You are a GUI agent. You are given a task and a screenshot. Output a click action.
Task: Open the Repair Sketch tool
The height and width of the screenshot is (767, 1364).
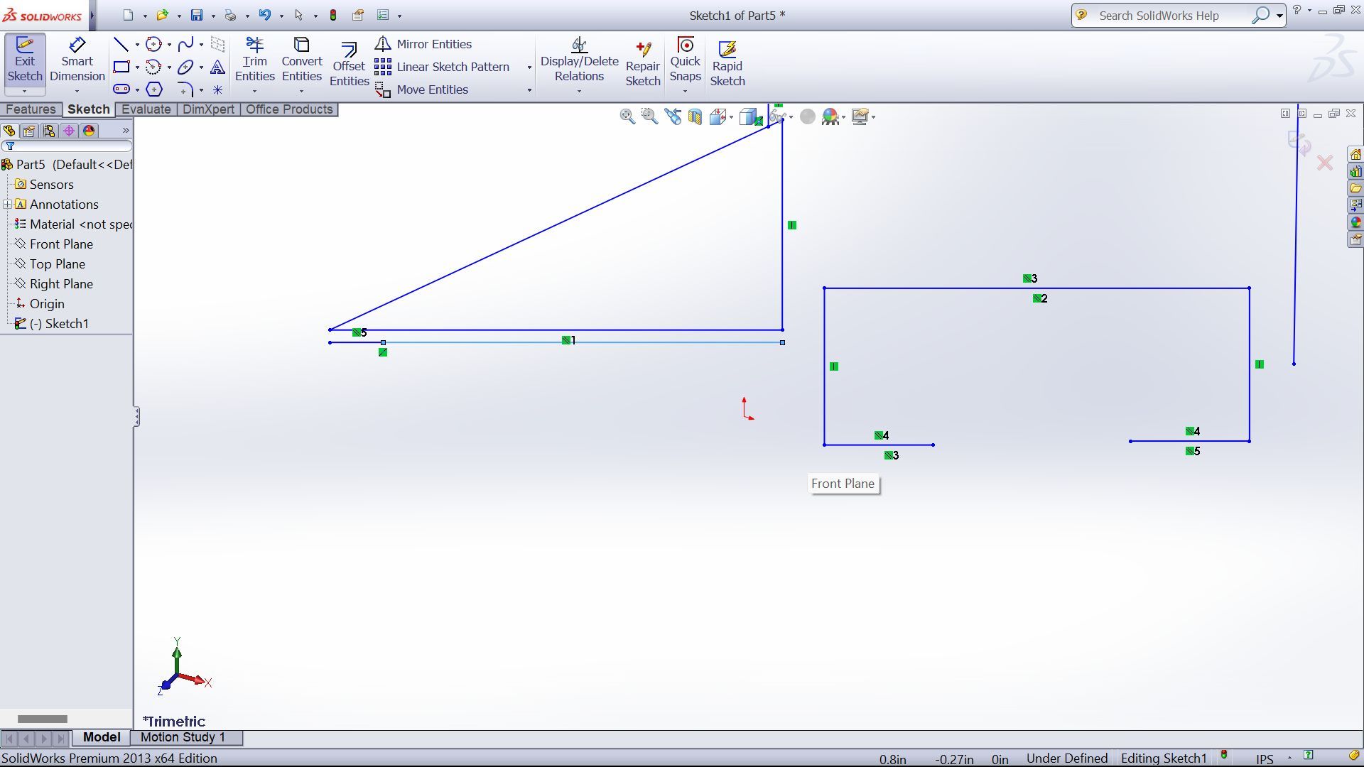coord(642,64)
